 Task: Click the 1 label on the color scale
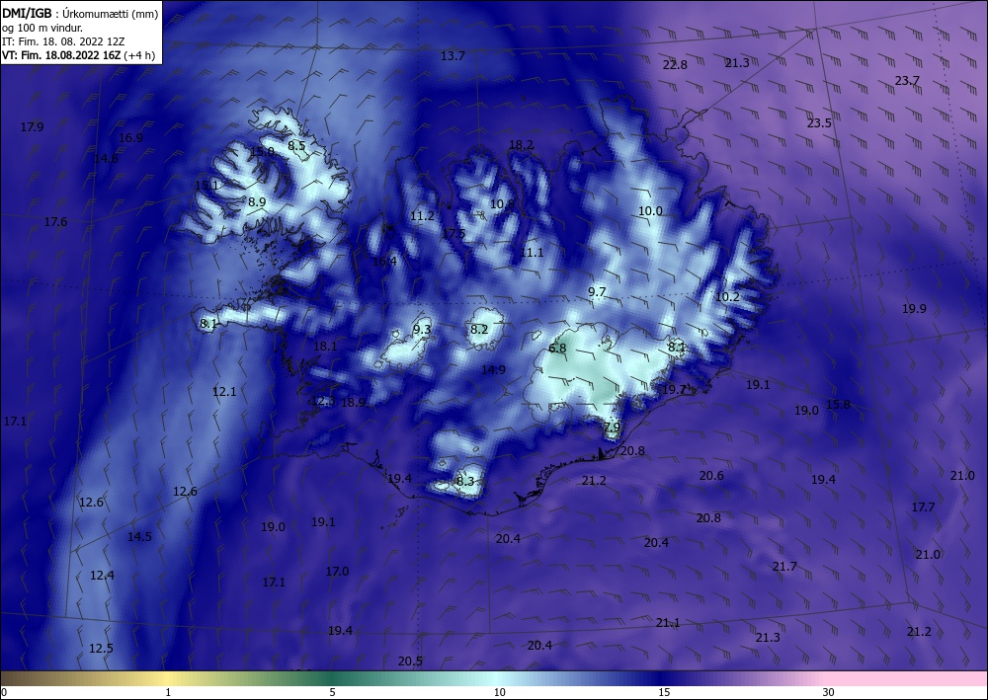(168, 692)
